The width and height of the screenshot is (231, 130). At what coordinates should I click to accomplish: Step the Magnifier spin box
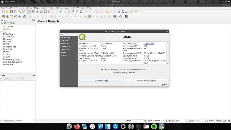click(x=186, y=121)
